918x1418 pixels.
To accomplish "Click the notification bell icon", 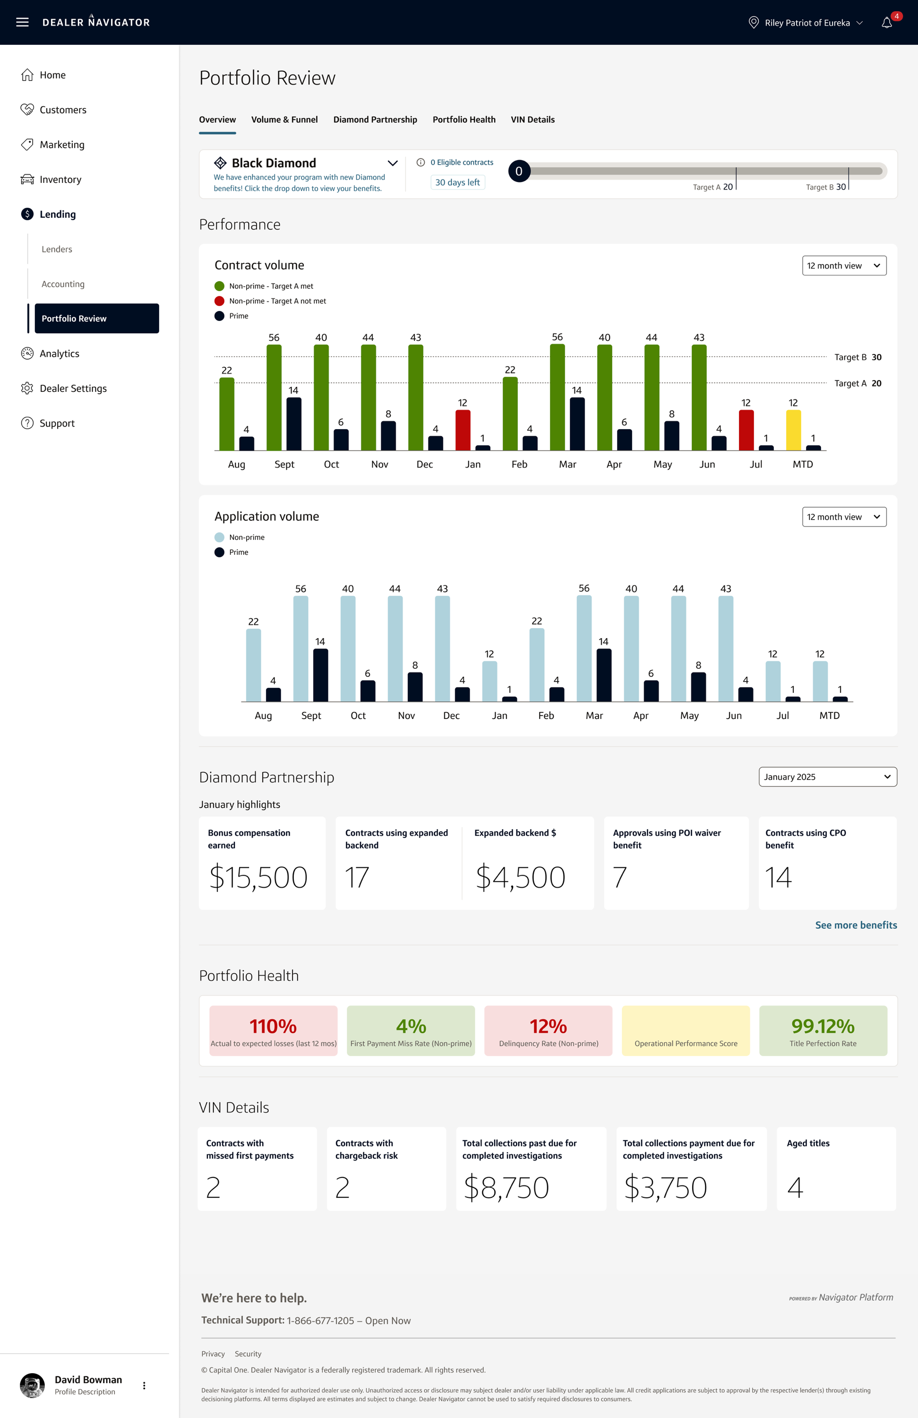I will (x=886, y=23).
